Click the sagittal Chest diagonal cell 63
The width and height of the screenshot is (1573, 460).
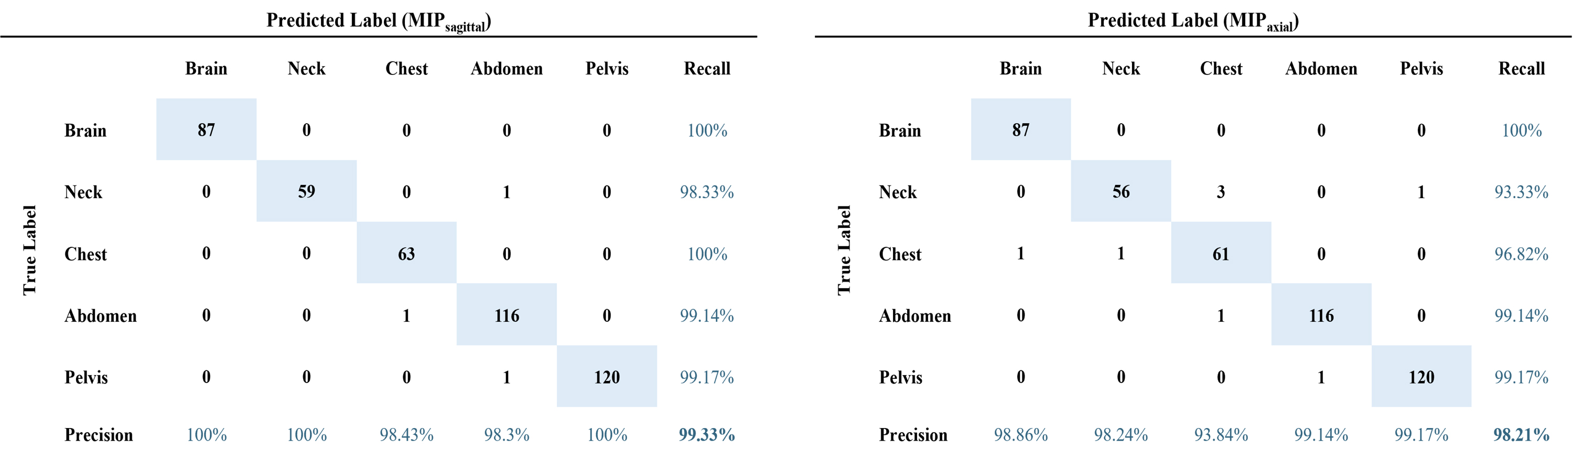coord(407,253)
